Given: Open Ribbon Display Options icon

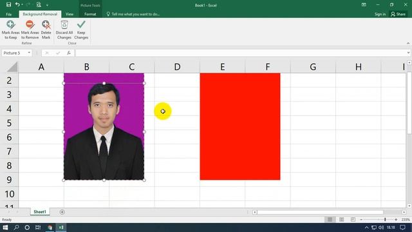Looking at the screenshot, I should click(x=364, y=5).
